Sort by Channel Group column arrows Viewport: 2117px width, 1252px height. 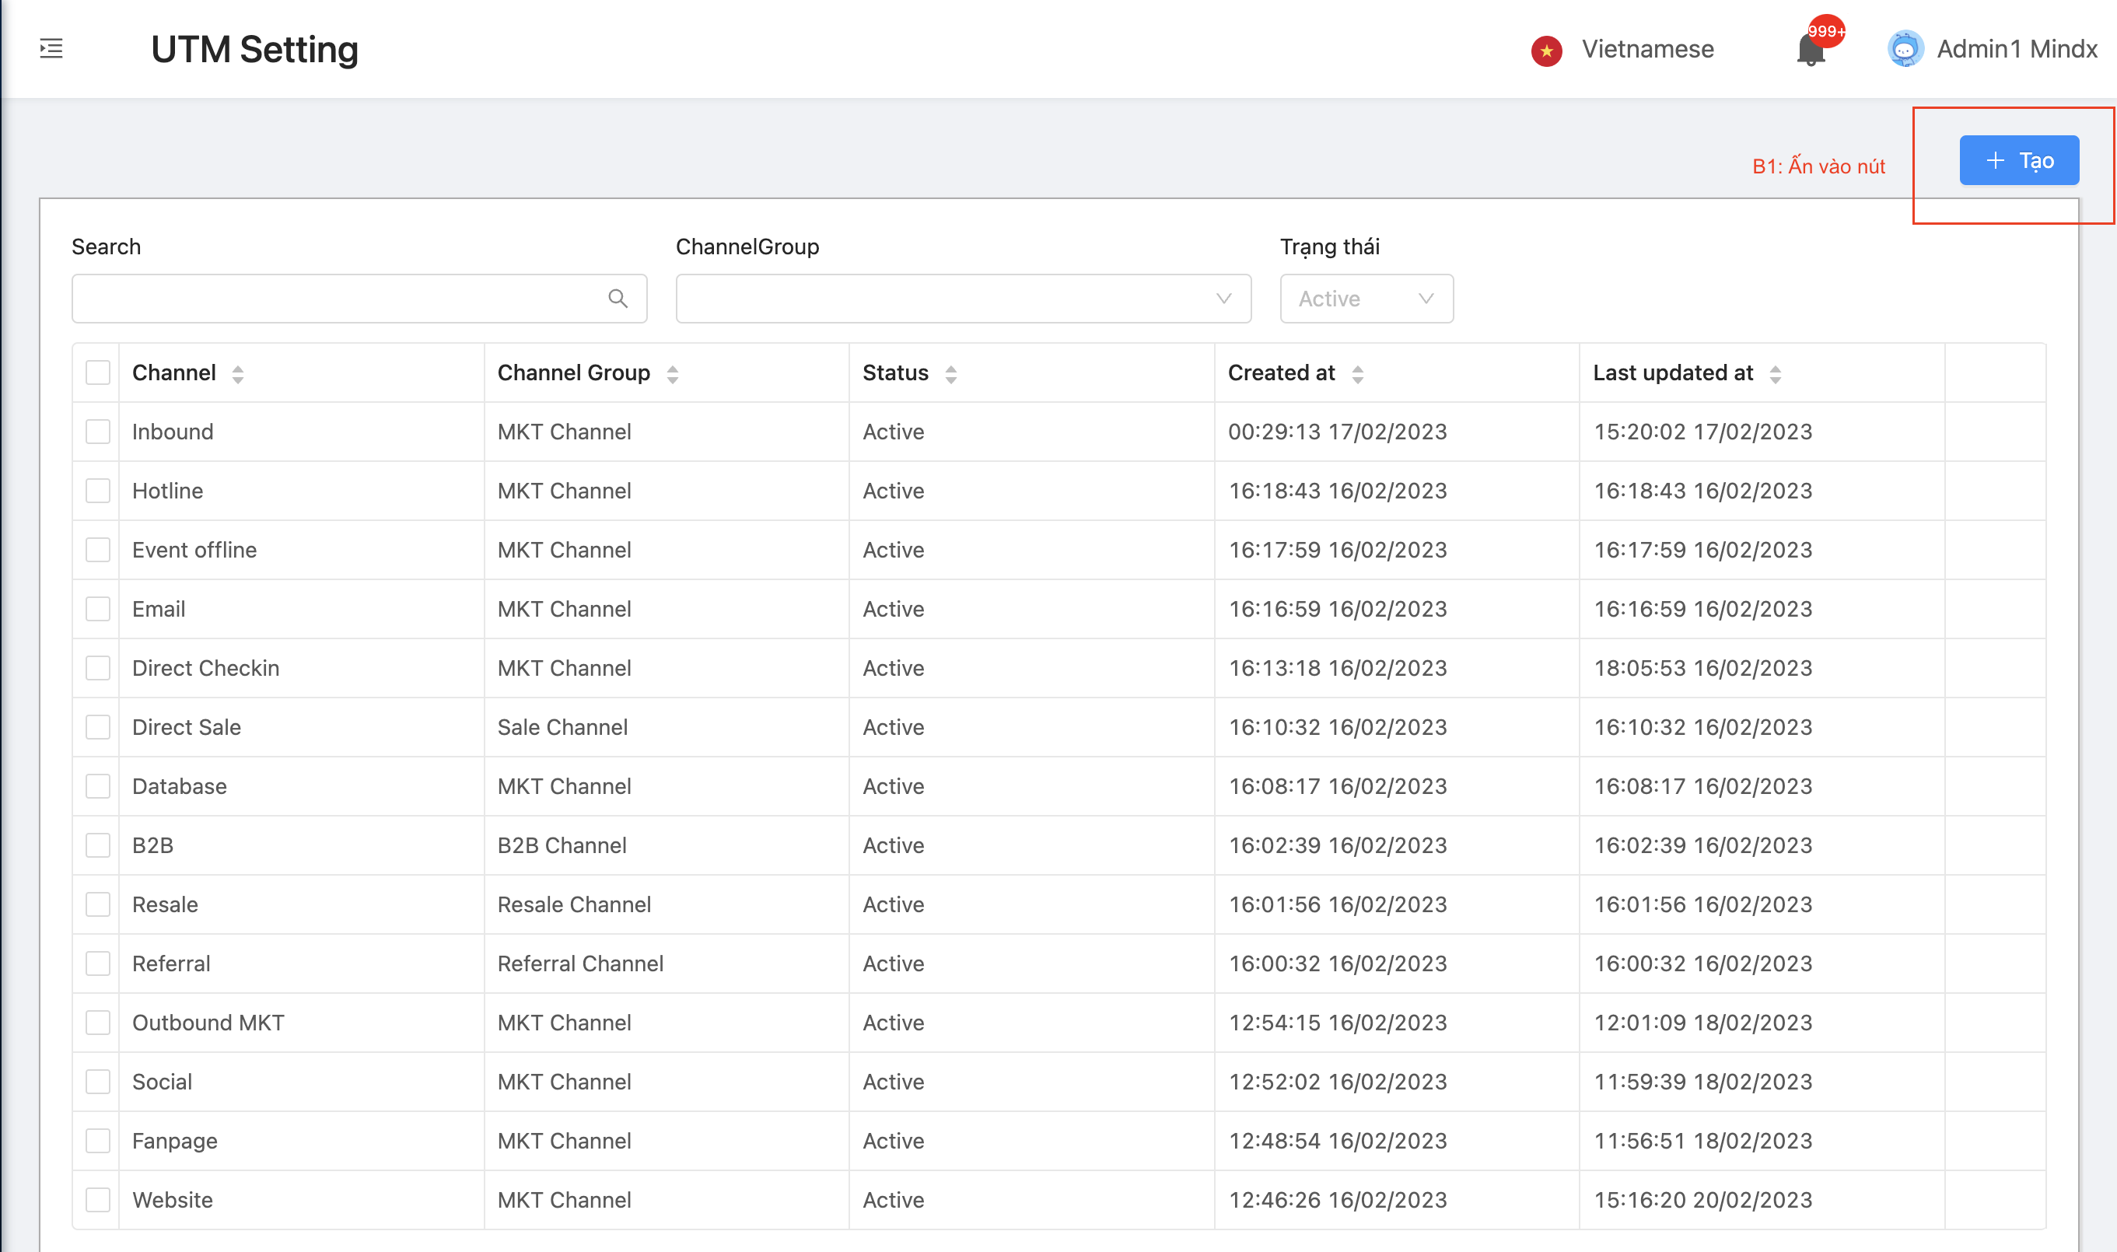point(673,374)
